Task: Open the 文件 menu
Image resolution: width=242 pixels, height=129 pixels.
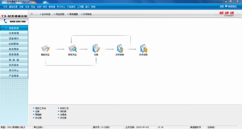Action: click(x=5, y=7)
